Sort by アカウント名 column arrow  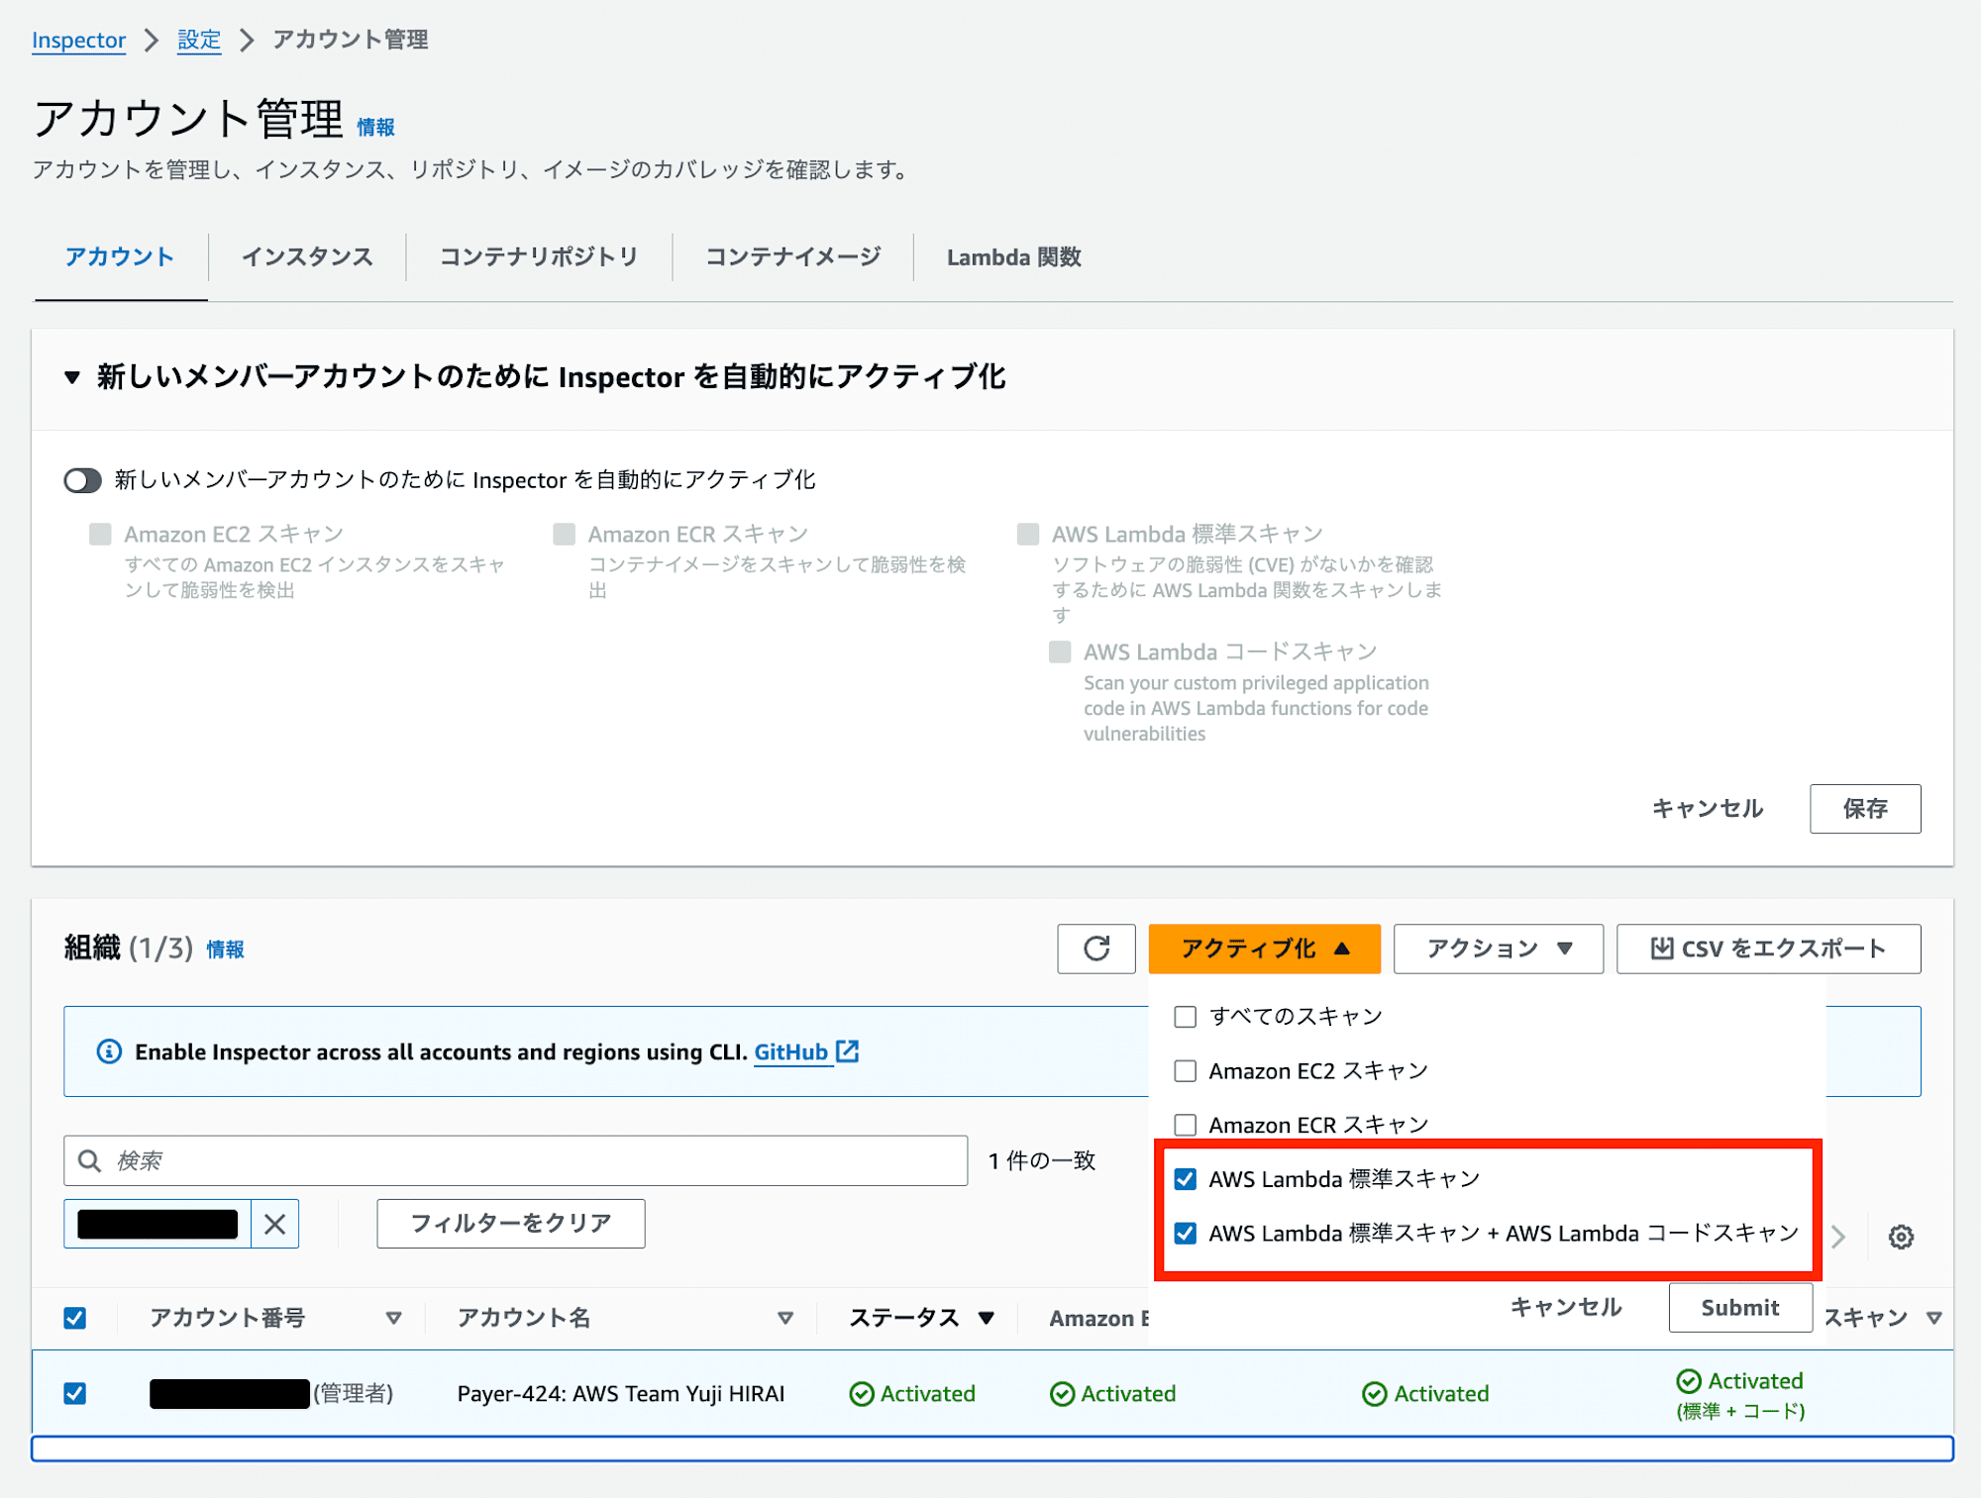785,1318
